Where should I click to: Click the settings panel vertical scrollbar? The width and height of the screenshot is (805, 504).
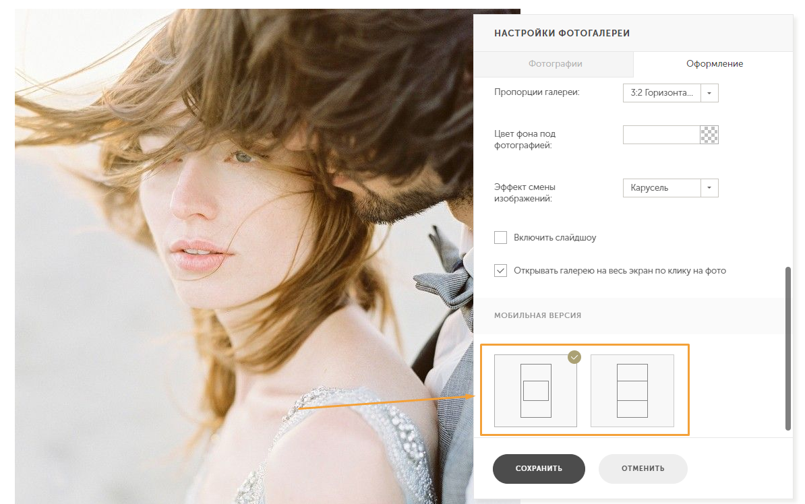point(788,348)
